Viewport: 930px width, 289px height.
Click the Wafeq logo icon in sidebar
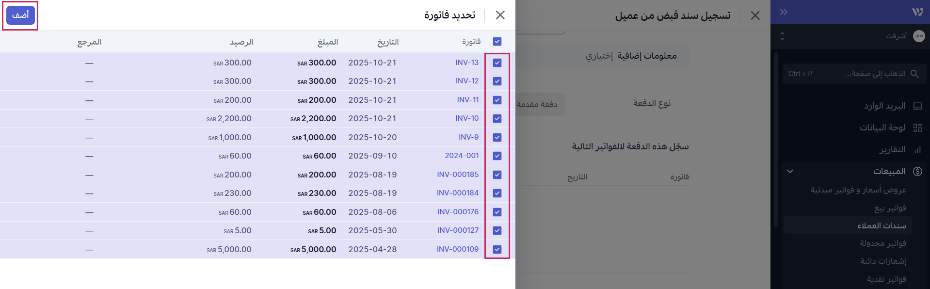[917, 12]
